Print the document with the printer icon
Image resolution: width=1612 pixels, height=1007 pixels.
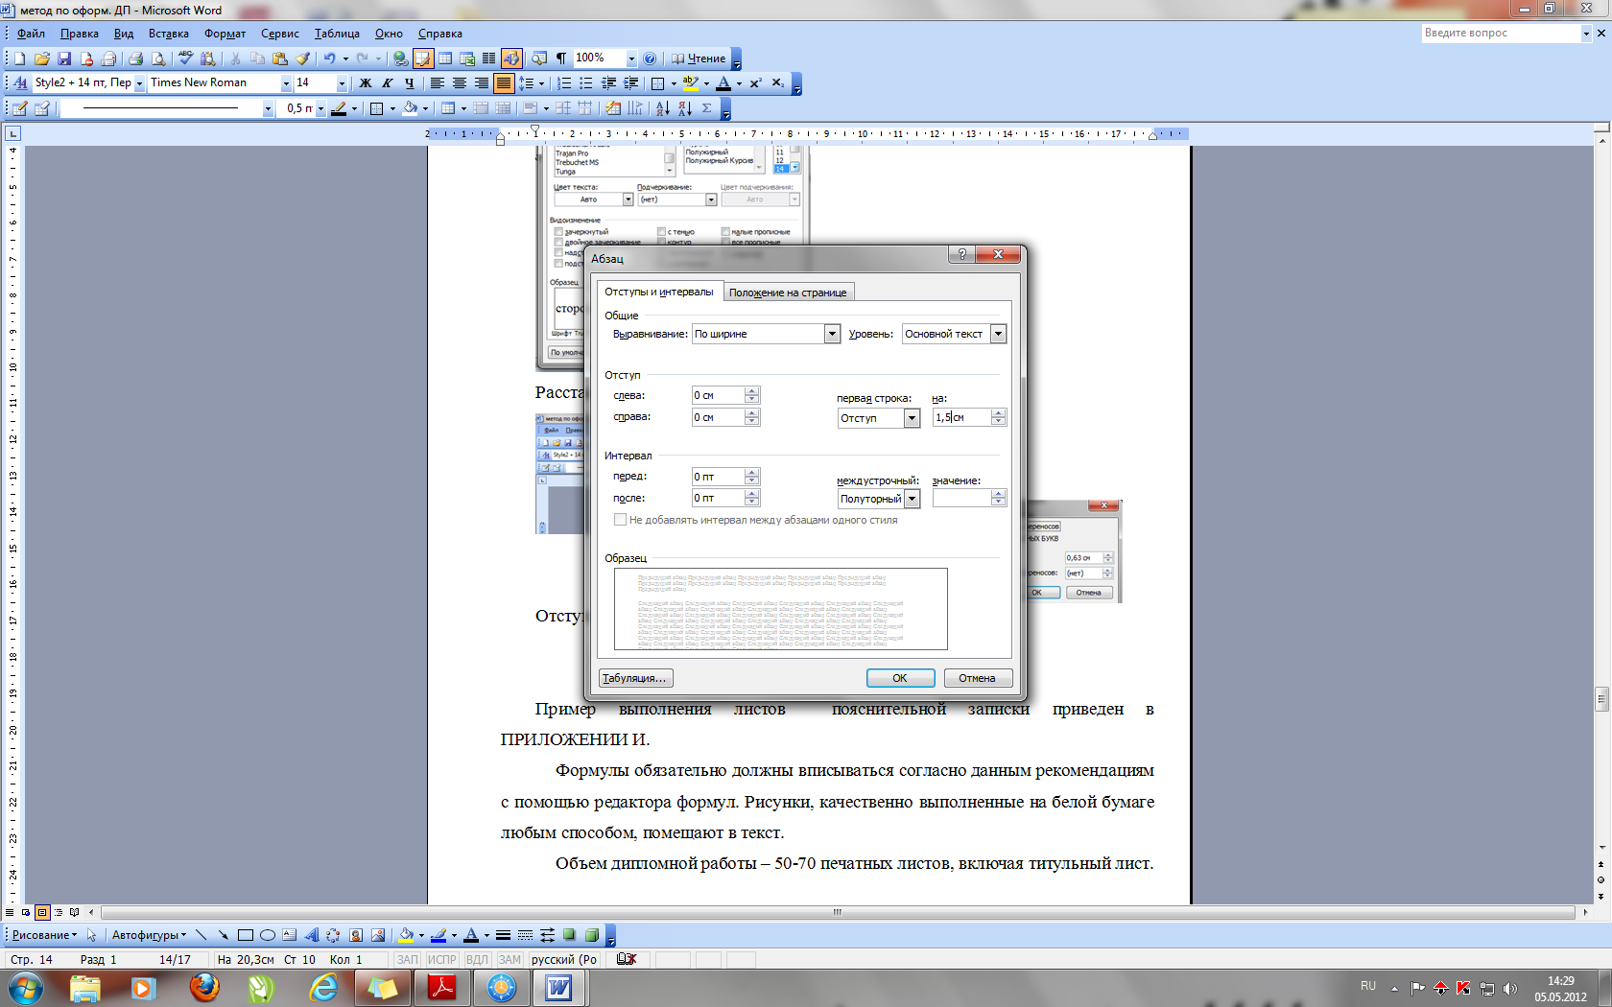[x=135, y=59]
